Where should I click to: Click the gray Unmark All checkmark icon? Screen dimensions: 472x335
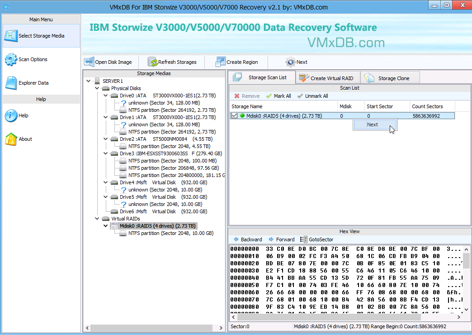pyautogui.click(x=300, y=96)
